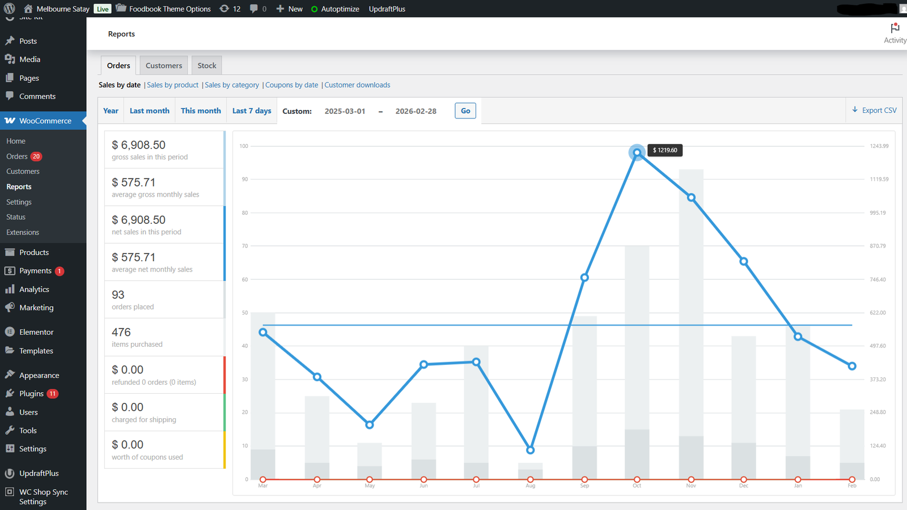Click the 93 orders placed legend
Image resolution: width=907 pixels, height=510 pixels.
coord(165,299)
